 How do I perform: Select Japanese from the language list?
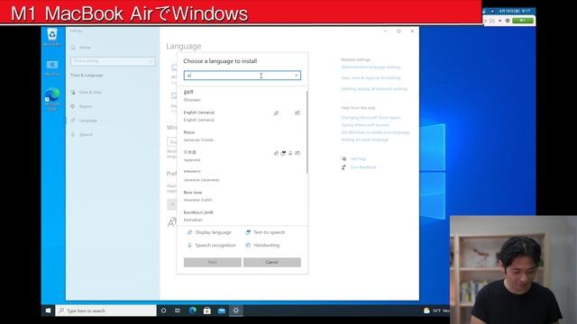[x=243, y=156]
